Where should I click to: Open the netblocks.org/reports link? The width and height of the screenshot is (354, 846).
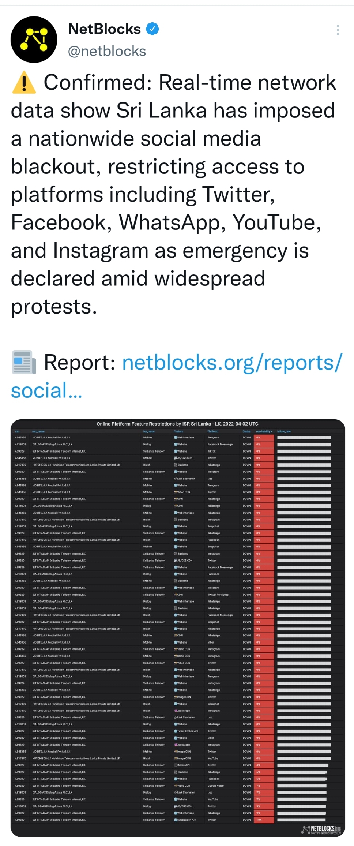pos(177,376)
